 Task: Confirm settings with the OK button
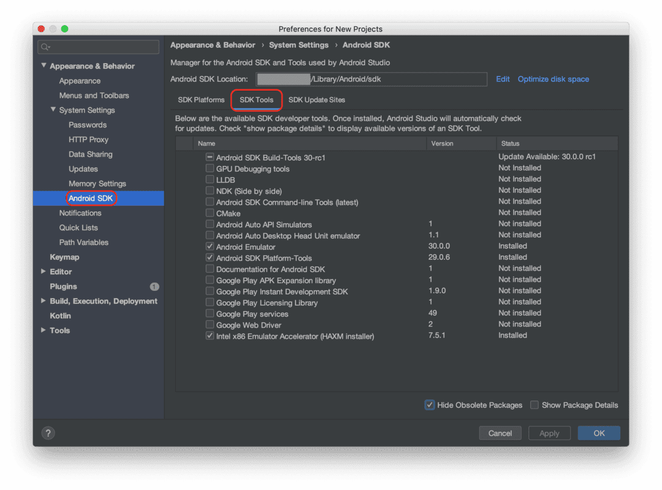click(x=598, y=433)
